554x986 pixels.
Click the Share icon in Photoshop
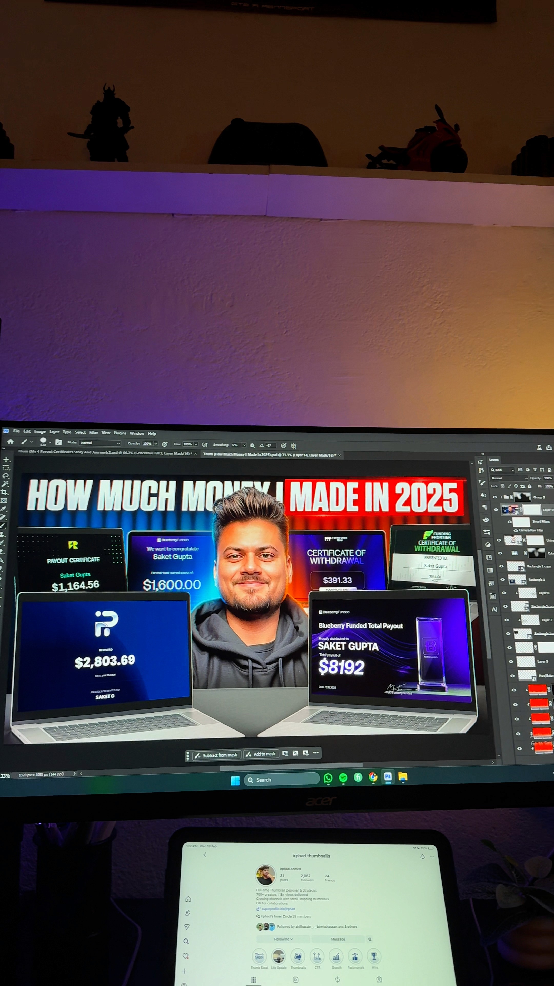[x=549, y=448]
